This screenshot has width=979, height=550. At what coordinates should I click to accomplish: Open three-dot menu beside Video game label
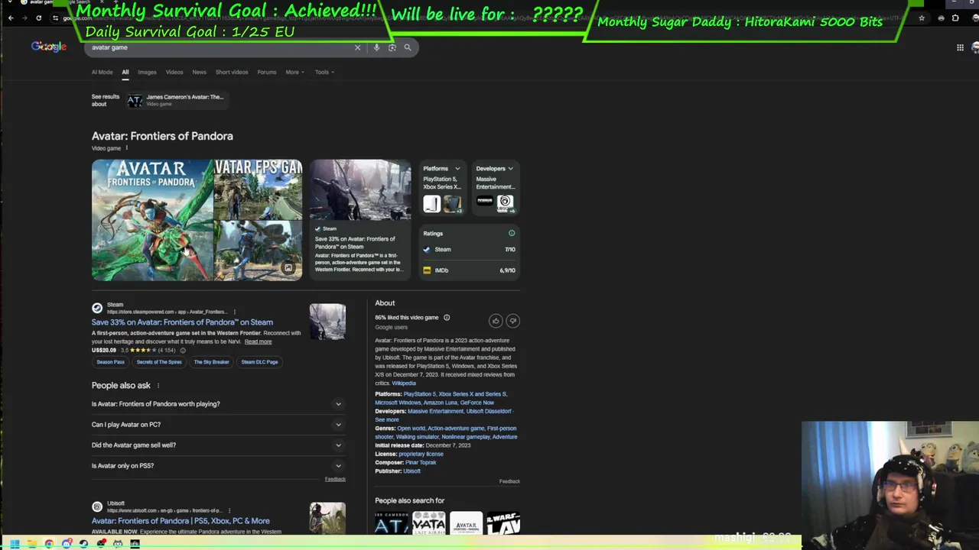[127, 148]
